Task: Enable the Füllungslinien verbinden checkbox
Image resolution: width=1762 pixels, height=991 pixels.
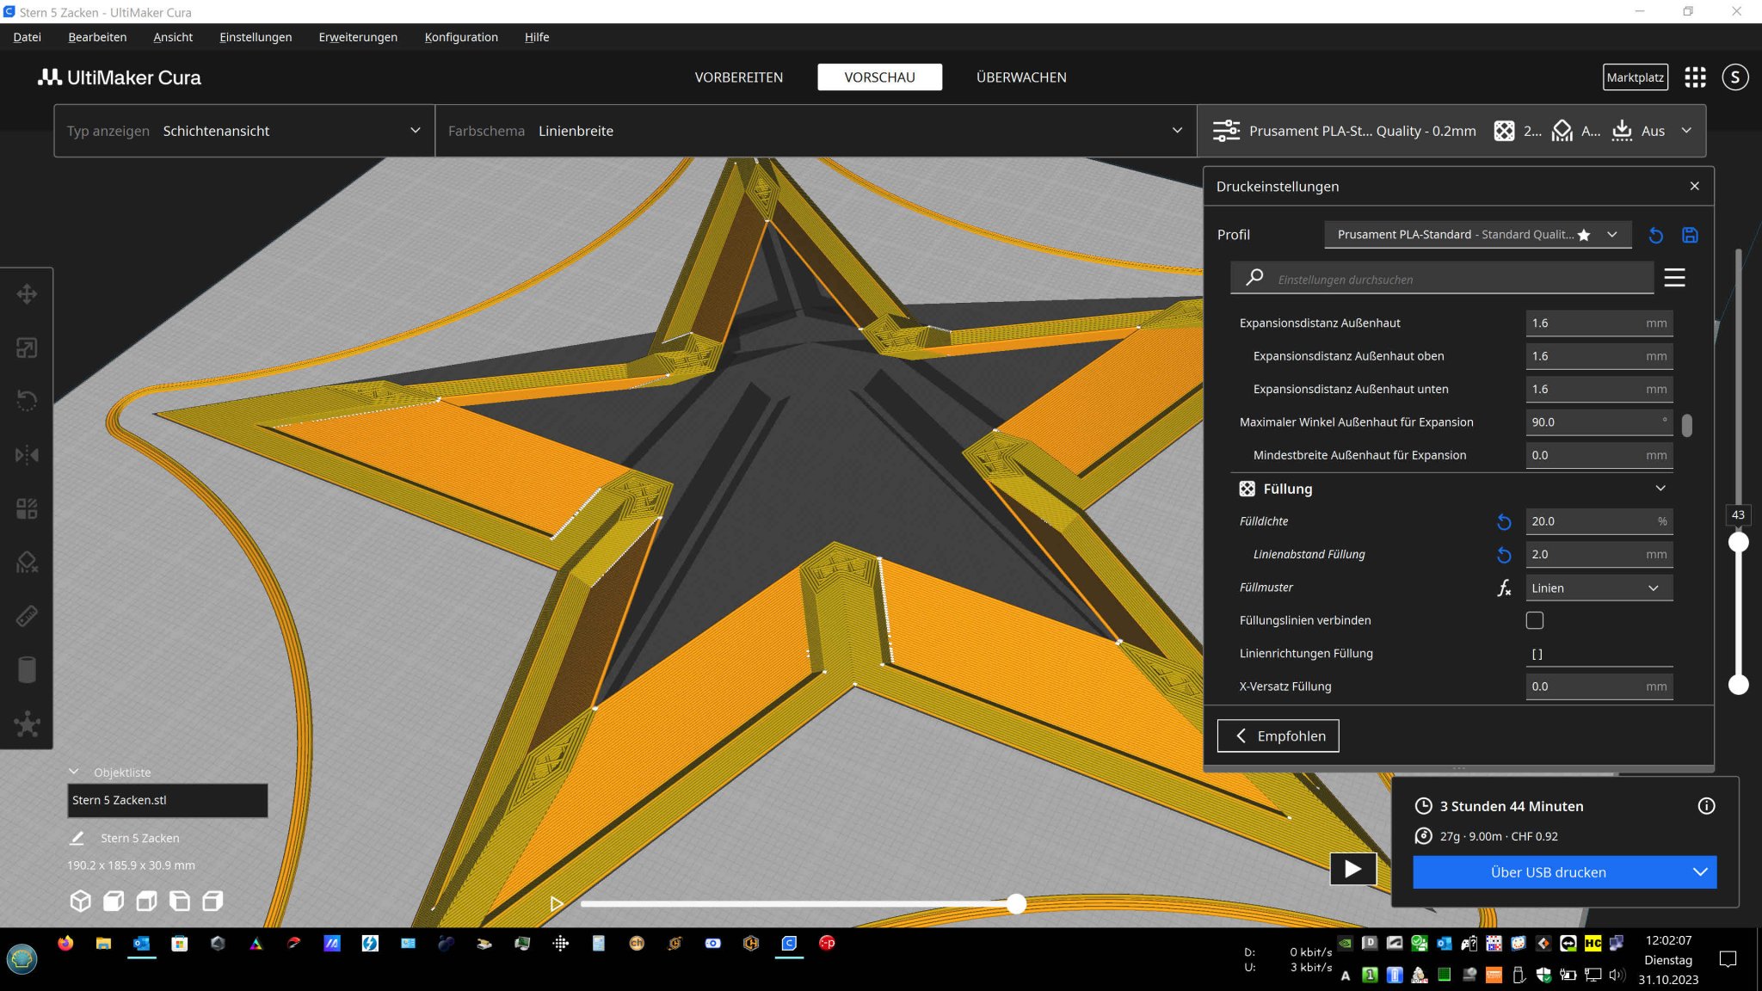Action: 1534,620
